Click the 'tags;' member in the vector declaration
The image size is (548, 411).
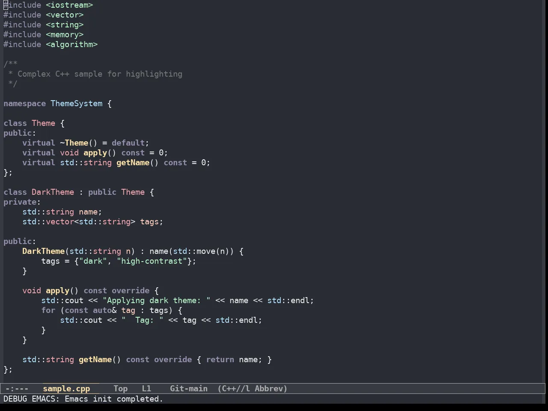click(x=152, y=222)
